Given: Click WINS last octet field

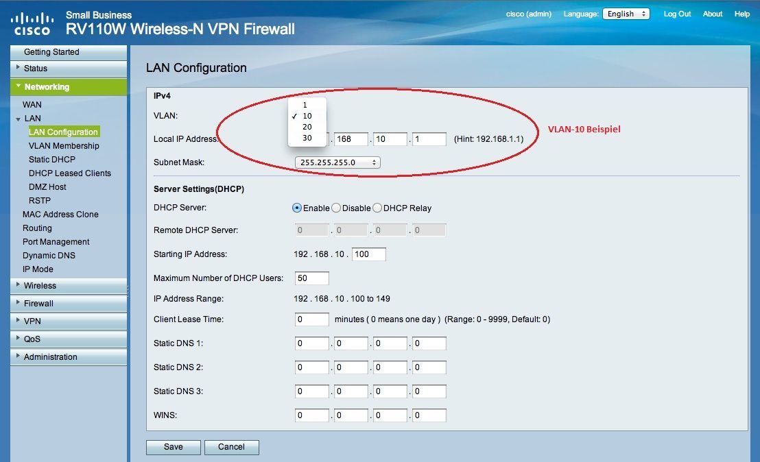Looking at the screenshot, I should [x=429, y=415].
